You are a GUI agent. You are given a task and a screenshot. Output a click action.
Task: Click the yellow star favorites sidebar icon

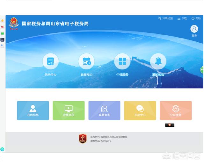tap(2, 21)
